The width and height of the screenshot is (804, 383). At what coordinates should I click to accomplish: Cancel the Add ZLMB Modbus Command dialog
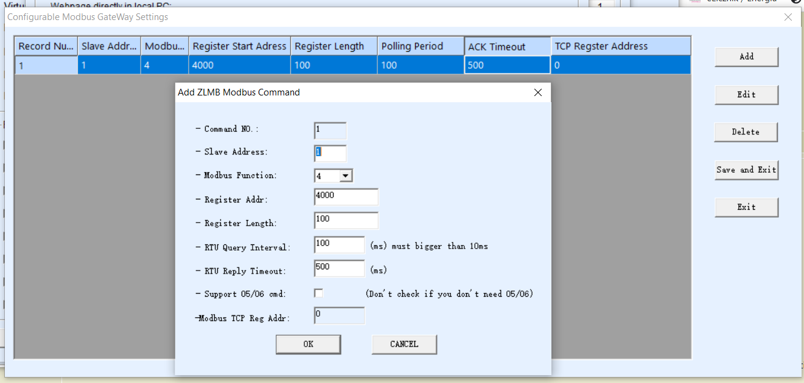(404, 344)
